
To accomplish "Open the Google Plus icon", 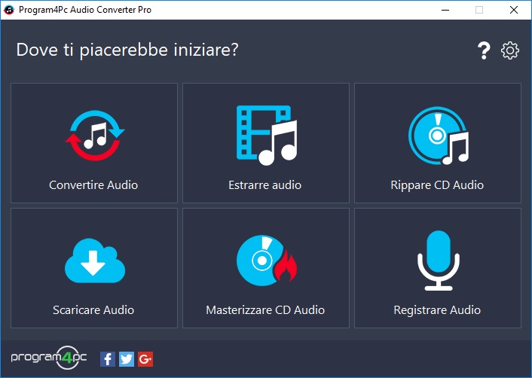I will click(145, 359).
